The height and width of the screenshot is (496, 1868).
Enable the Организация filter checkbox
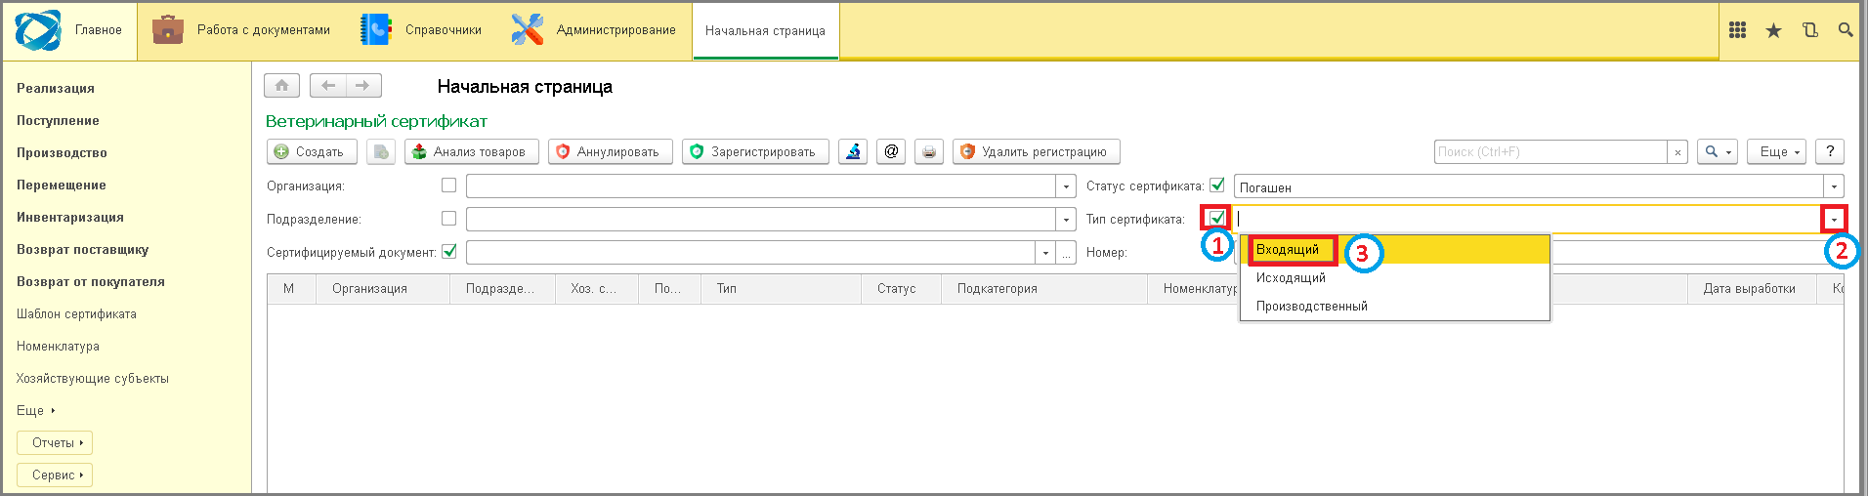(x=449, y=186)
